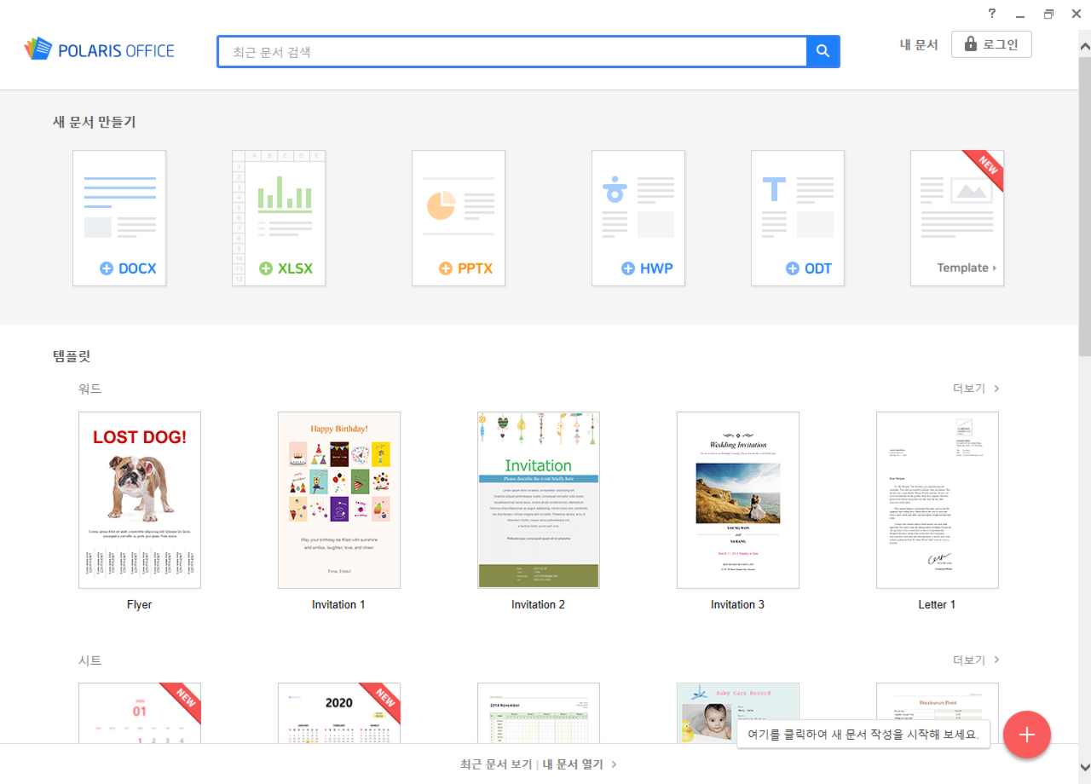The height and width of the screenshot is (784, 1091).
Task: Create a new DOCX document
Action: [119, 218]
